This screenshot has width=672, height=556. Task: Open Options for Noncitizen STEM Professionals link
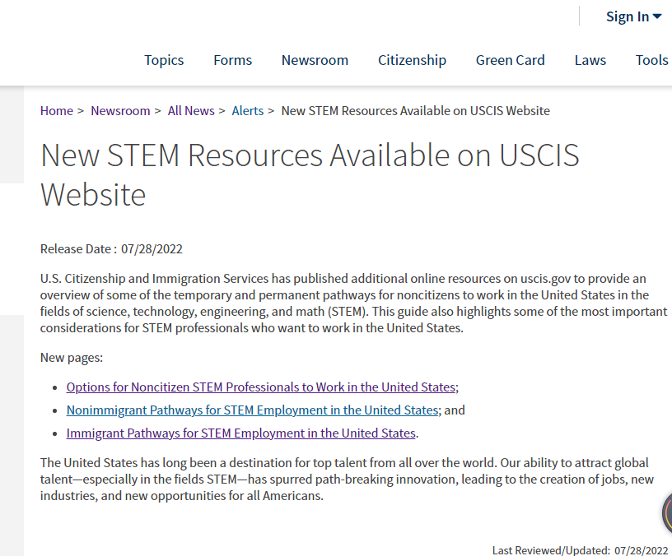(260, 387)
